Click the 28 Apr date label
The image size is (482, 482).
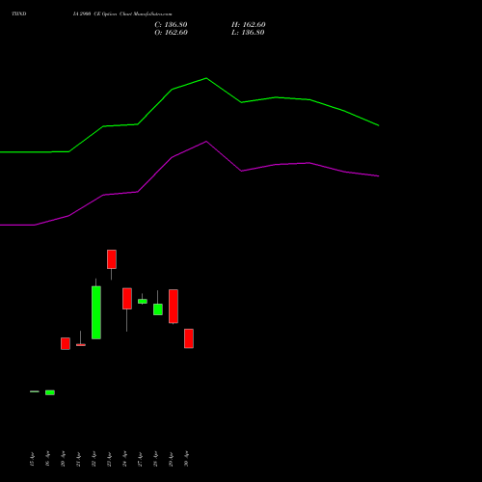155,459
